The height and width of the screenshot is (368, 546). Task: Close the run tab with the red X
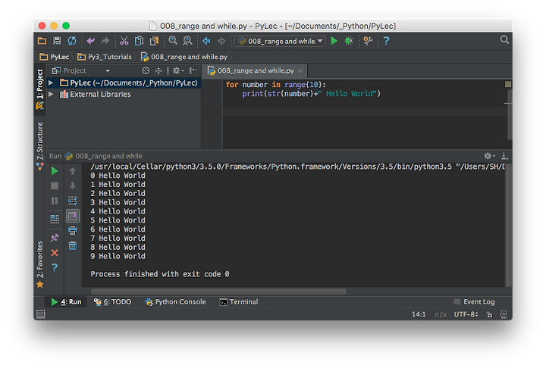pos(55,253)
